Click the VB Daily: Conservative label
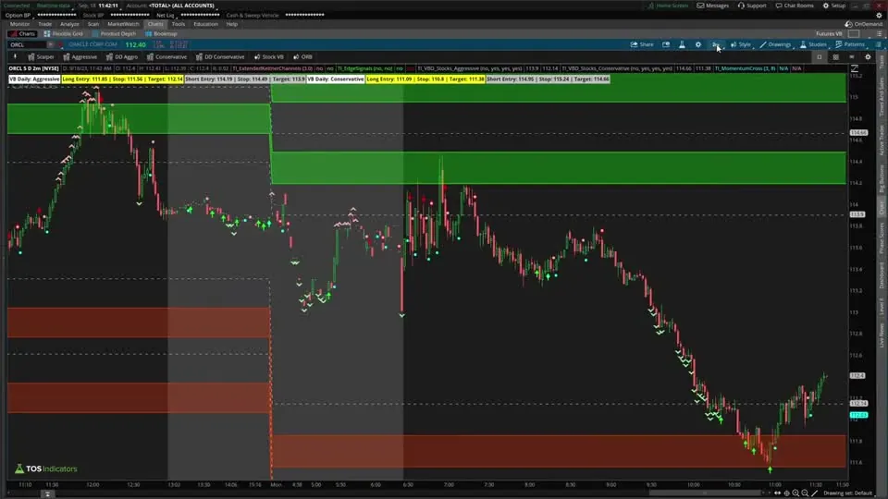The width and height of the screenshot is (888, 499). click(x=336, y=79)
